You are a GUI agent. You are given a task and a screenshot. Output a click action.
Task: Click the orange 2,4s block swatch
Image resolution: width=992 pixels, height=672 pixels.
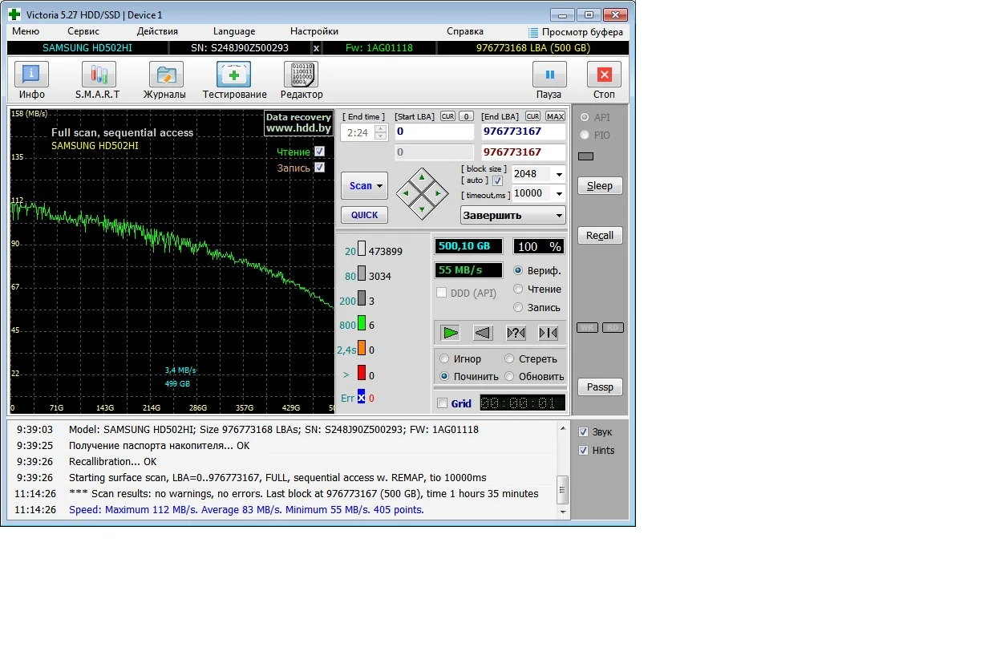(362, 349)
